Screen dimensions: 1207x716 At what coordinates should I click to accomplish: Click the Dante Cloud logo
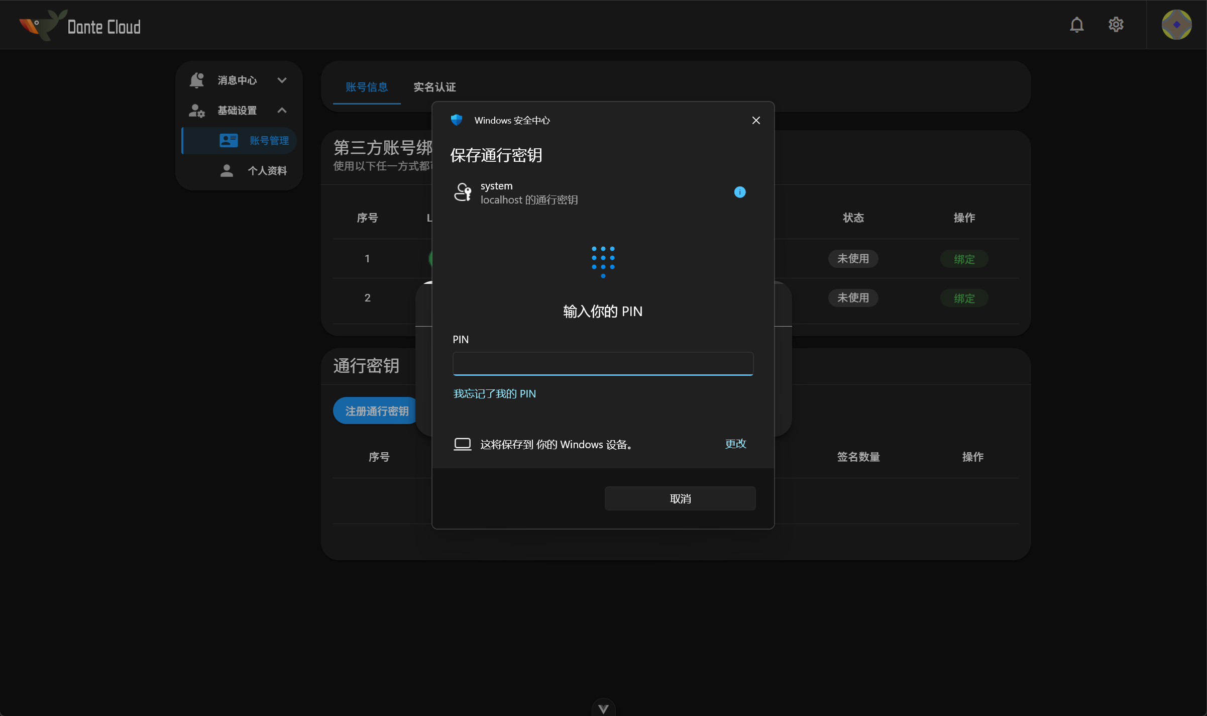click(79, 25)
